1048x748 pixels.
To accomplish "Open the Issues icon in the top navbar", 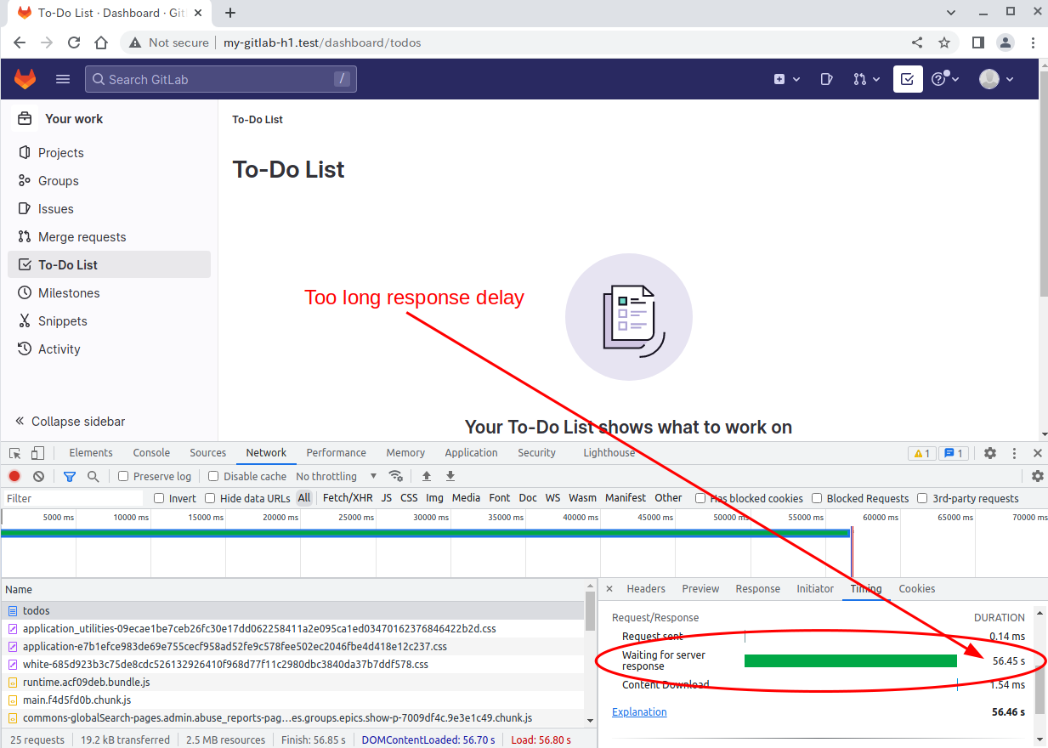I will [826, 79].
